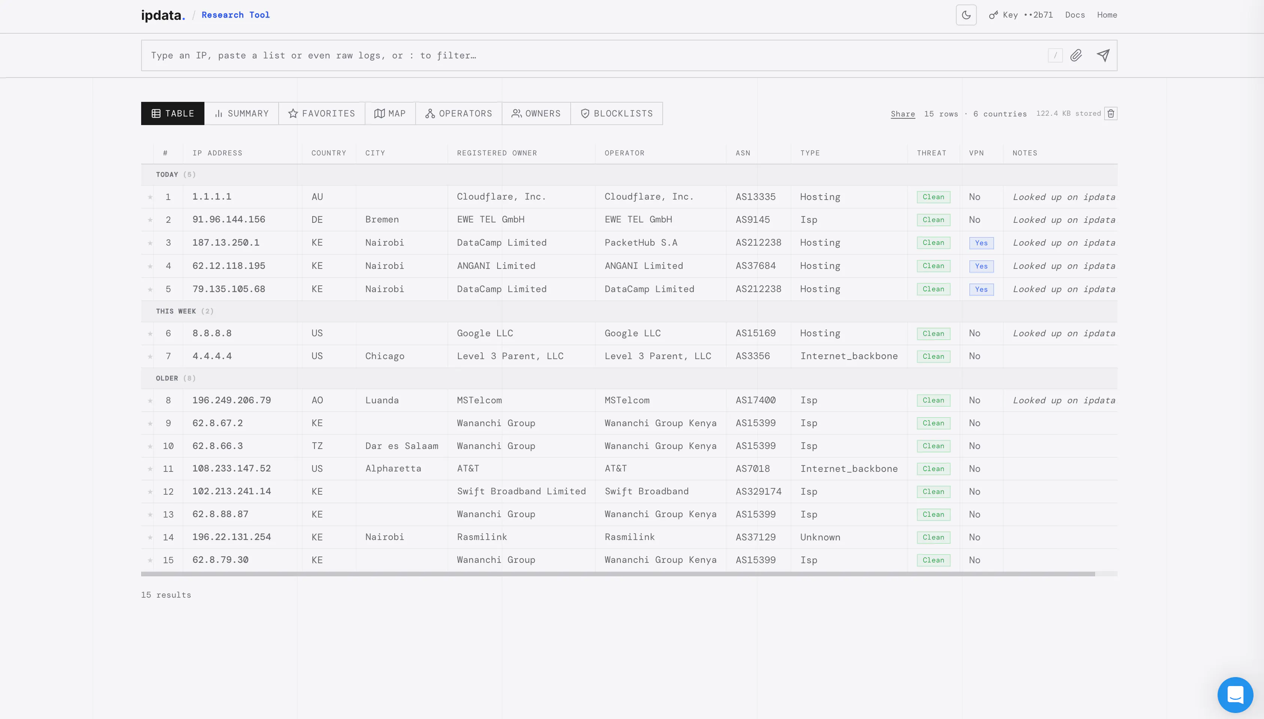Sort by IP ADDRESS column header
Viewport: 1264px width, 719px height.
[217, 153]
